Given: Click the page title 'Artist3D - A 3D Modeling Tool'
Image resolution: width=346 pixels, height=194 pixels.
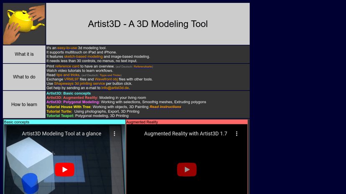Looking at the screenshot, I should point(148,24).
